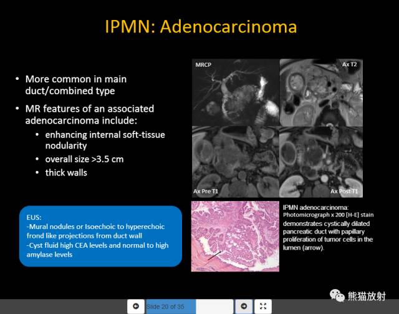Click the 熊猫放射 watermark text
Screen dimensions: 399x314
pyautogui.click(x=367, y=296)
